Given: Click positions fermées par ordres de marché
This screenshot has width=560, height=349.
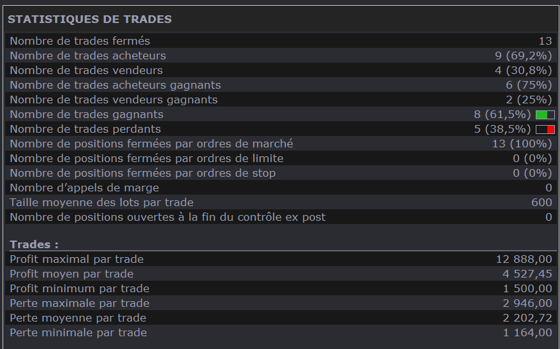Looking at the screenshot, I should pos(151,144).
